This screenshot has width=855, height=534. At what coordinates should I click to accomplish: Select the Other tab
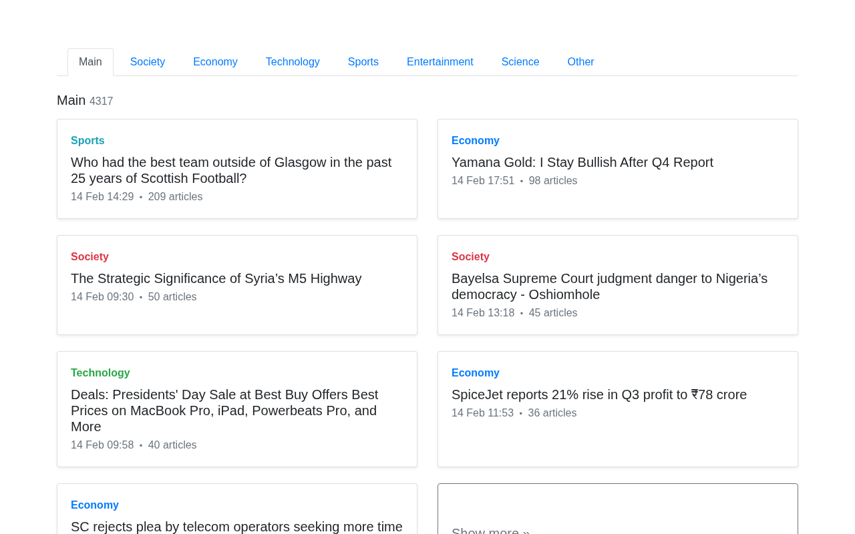(580, 62)
